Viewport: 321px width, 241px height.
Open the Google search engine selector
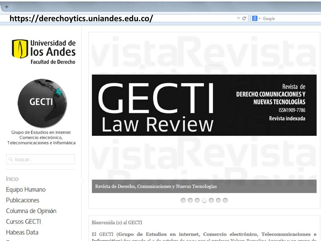(x=256, y=19)
